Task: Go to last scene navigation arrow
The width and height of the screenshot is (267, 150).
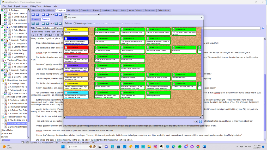Action: [60, 23]
